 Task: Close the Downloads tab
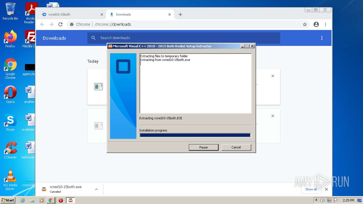pyautogui.click(x=170, y=14)
